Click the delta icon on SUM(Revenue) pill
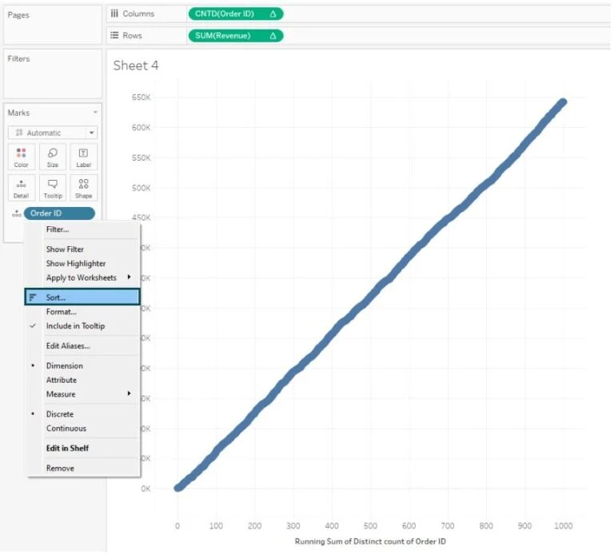 [273, 36]
